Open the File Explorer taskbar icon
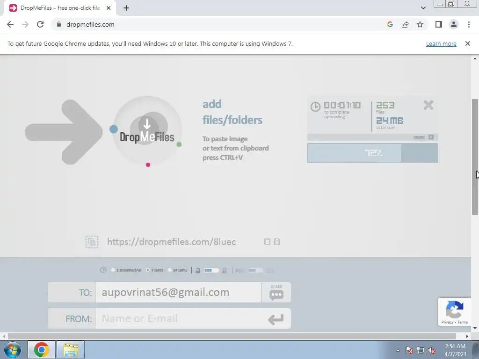 pos(71,350)
